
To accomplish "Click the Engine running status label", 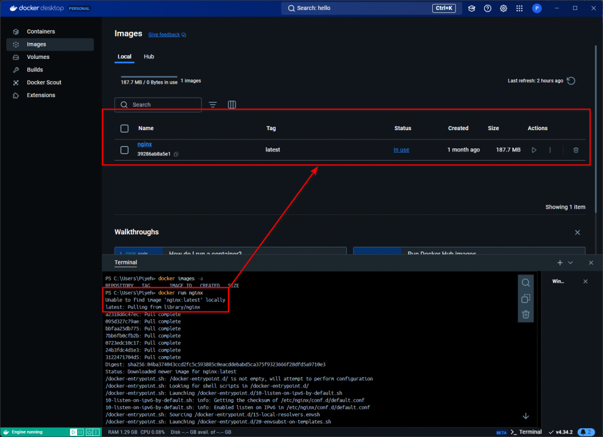I will pyautogui.click(x=27, y=432).
